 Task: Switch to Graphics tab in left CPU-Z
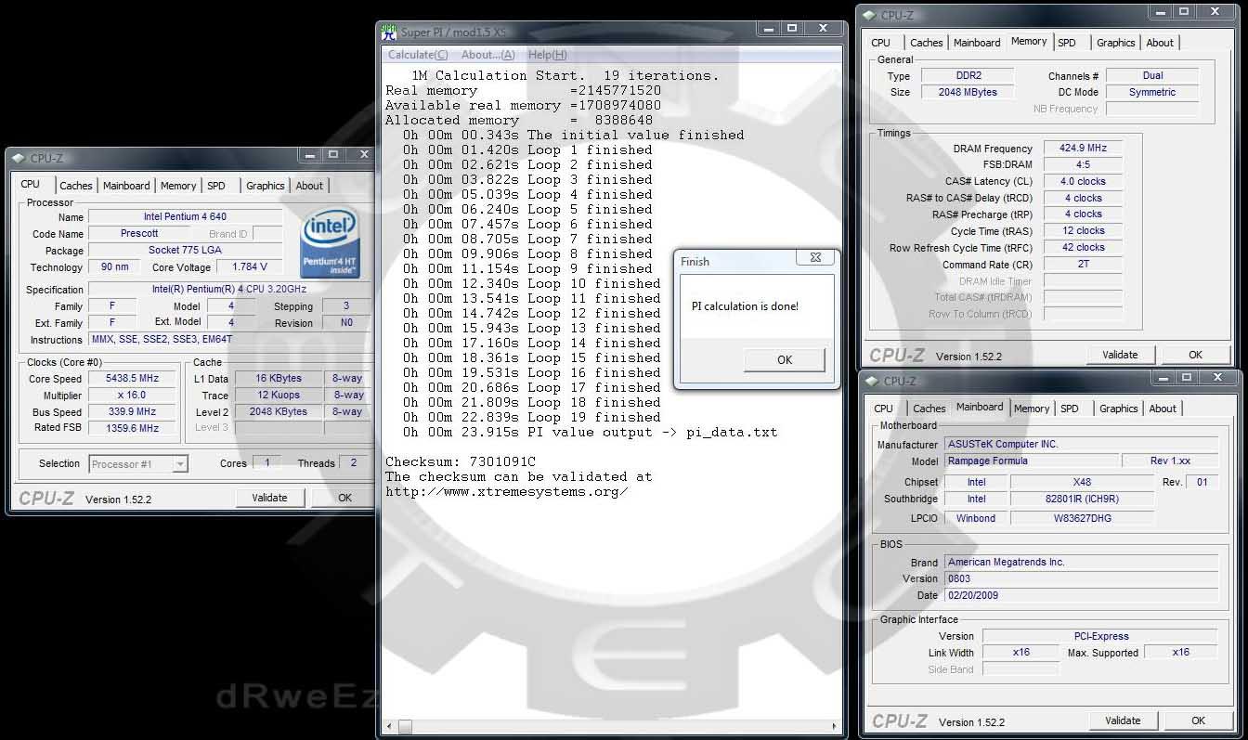(x=266, y=186)
